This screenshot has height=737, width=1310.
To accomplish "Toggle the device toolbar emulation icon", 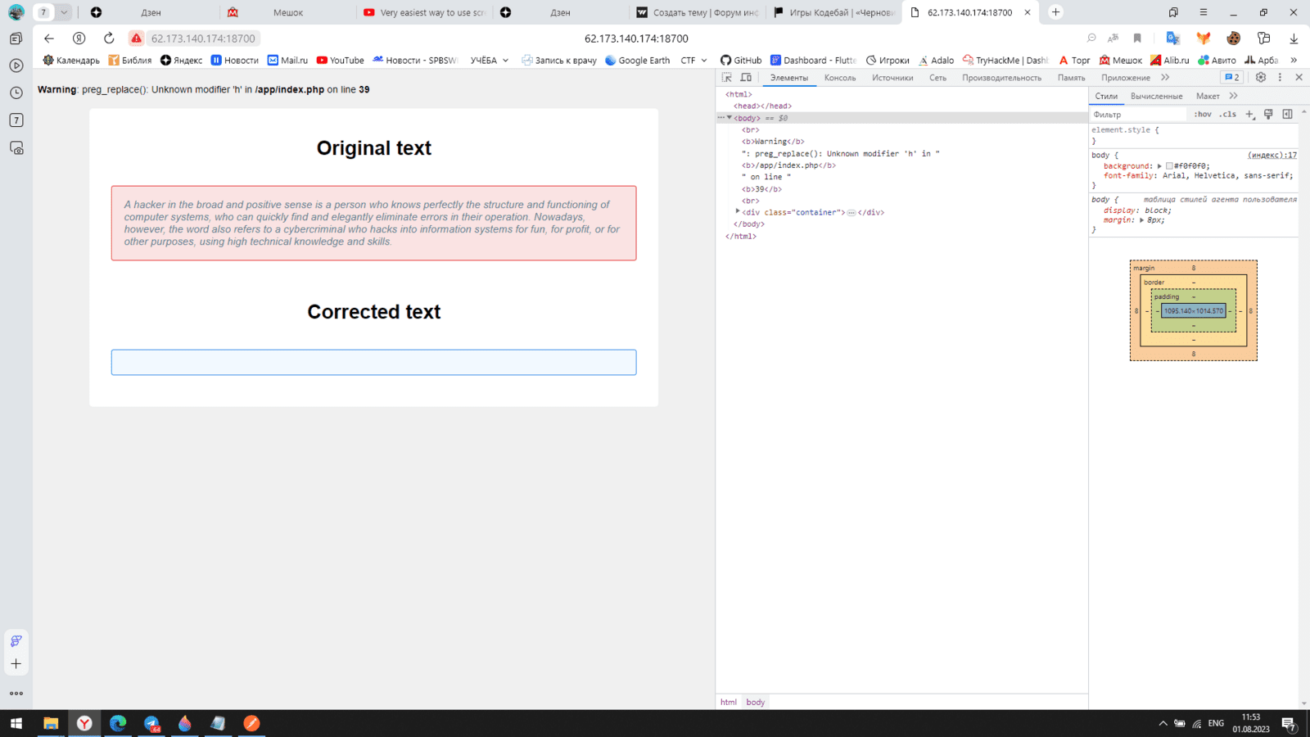I will (x=746, y=78).
